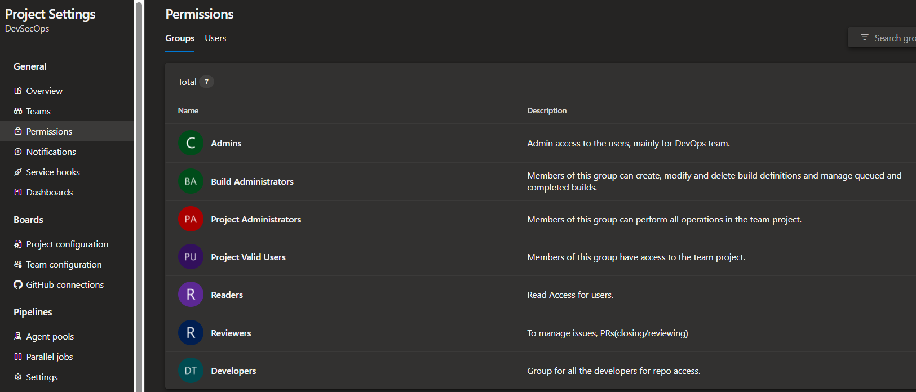The image size is (916, 392).
Task: Click the PU avatar for Project Valid Users
Action: tap(191, 257)
